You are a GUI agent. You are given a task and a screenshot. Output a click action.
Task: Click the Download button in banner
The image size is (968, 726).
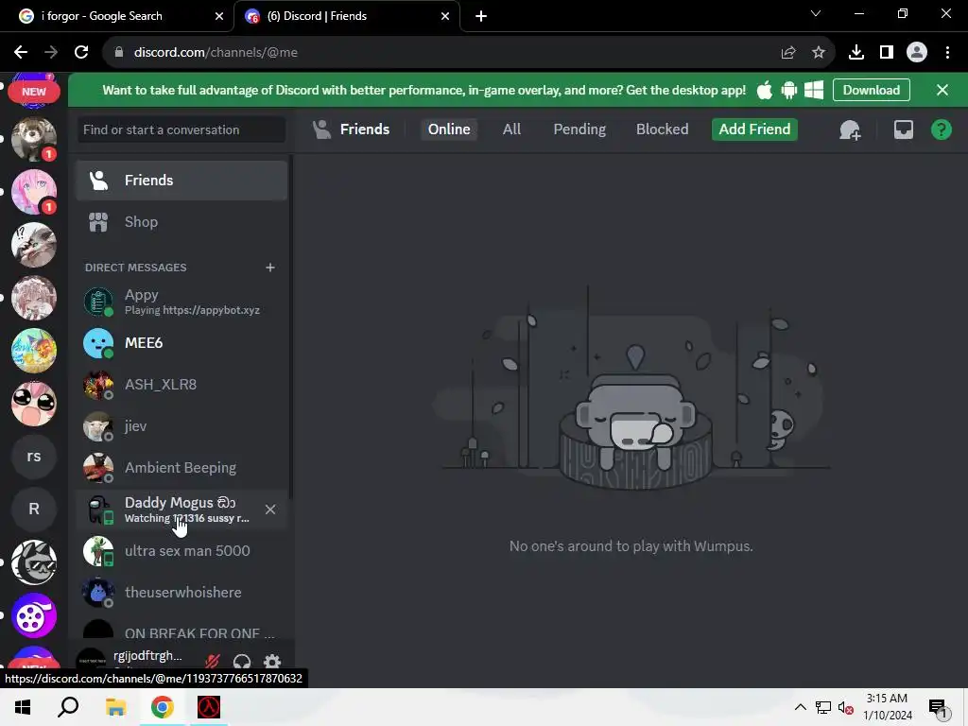tap(871, 90)
